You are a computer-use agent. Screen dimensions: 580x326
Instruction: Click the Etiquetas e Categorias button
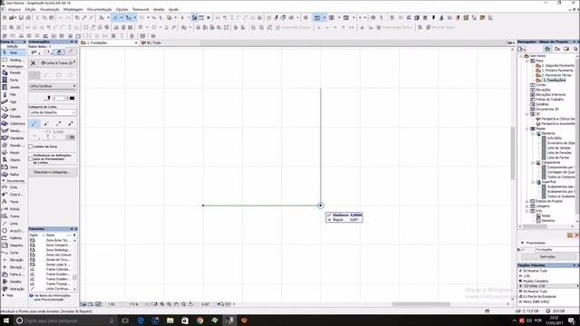click(53, 172)
